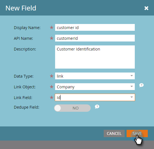Click the 'Display Name:' label
This screenshot has height=149, width=154.
27,28
